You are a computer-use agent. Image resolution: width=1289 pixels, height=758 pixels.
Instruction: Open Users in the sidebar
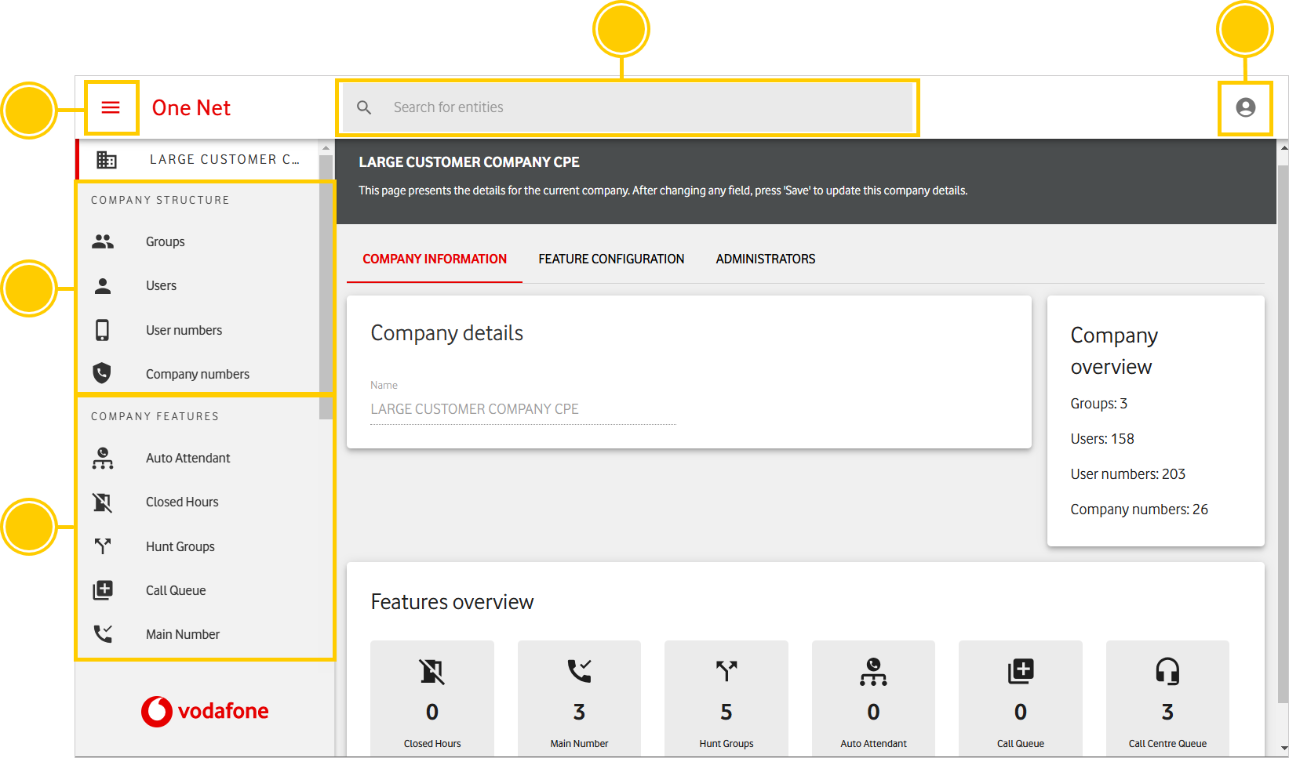tap(161, 286)
